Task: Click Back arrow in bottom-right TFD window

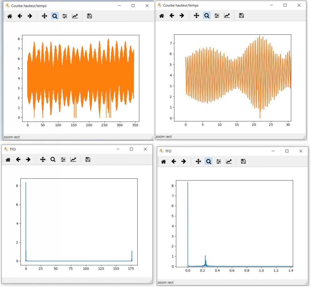Action: (174, 162)
